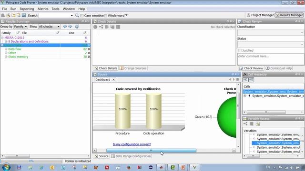Click the first grey icon in main toolbar
The image size is (305, 171).
click(3, 15)
